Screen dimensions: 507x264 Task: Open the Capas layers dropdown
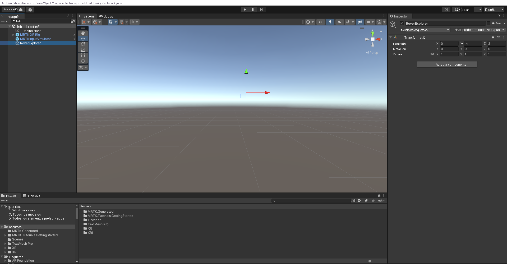click(x=467, y=10)
